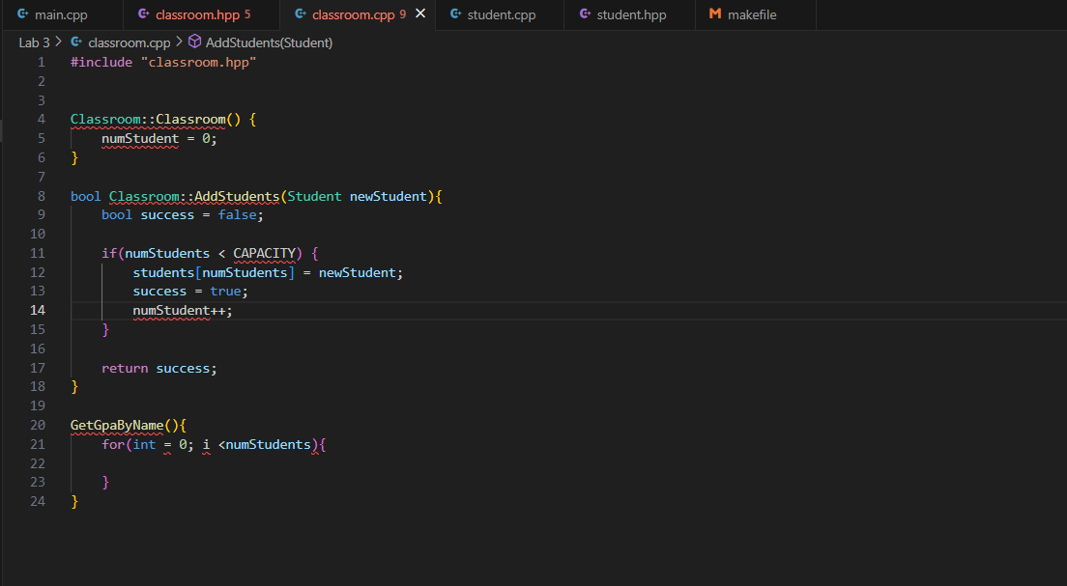
Task: Click the "classroom.hpp" include string
Action: 199,62
